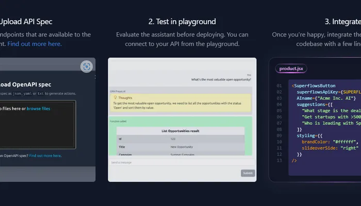Click the 'List Opportunities result' table header
This screenshot has width=361, height=206.
coord(180,131)
